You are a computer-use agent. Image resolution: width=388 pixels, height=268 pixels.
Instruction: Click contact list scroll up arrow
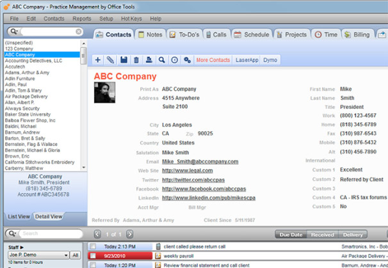84,43
